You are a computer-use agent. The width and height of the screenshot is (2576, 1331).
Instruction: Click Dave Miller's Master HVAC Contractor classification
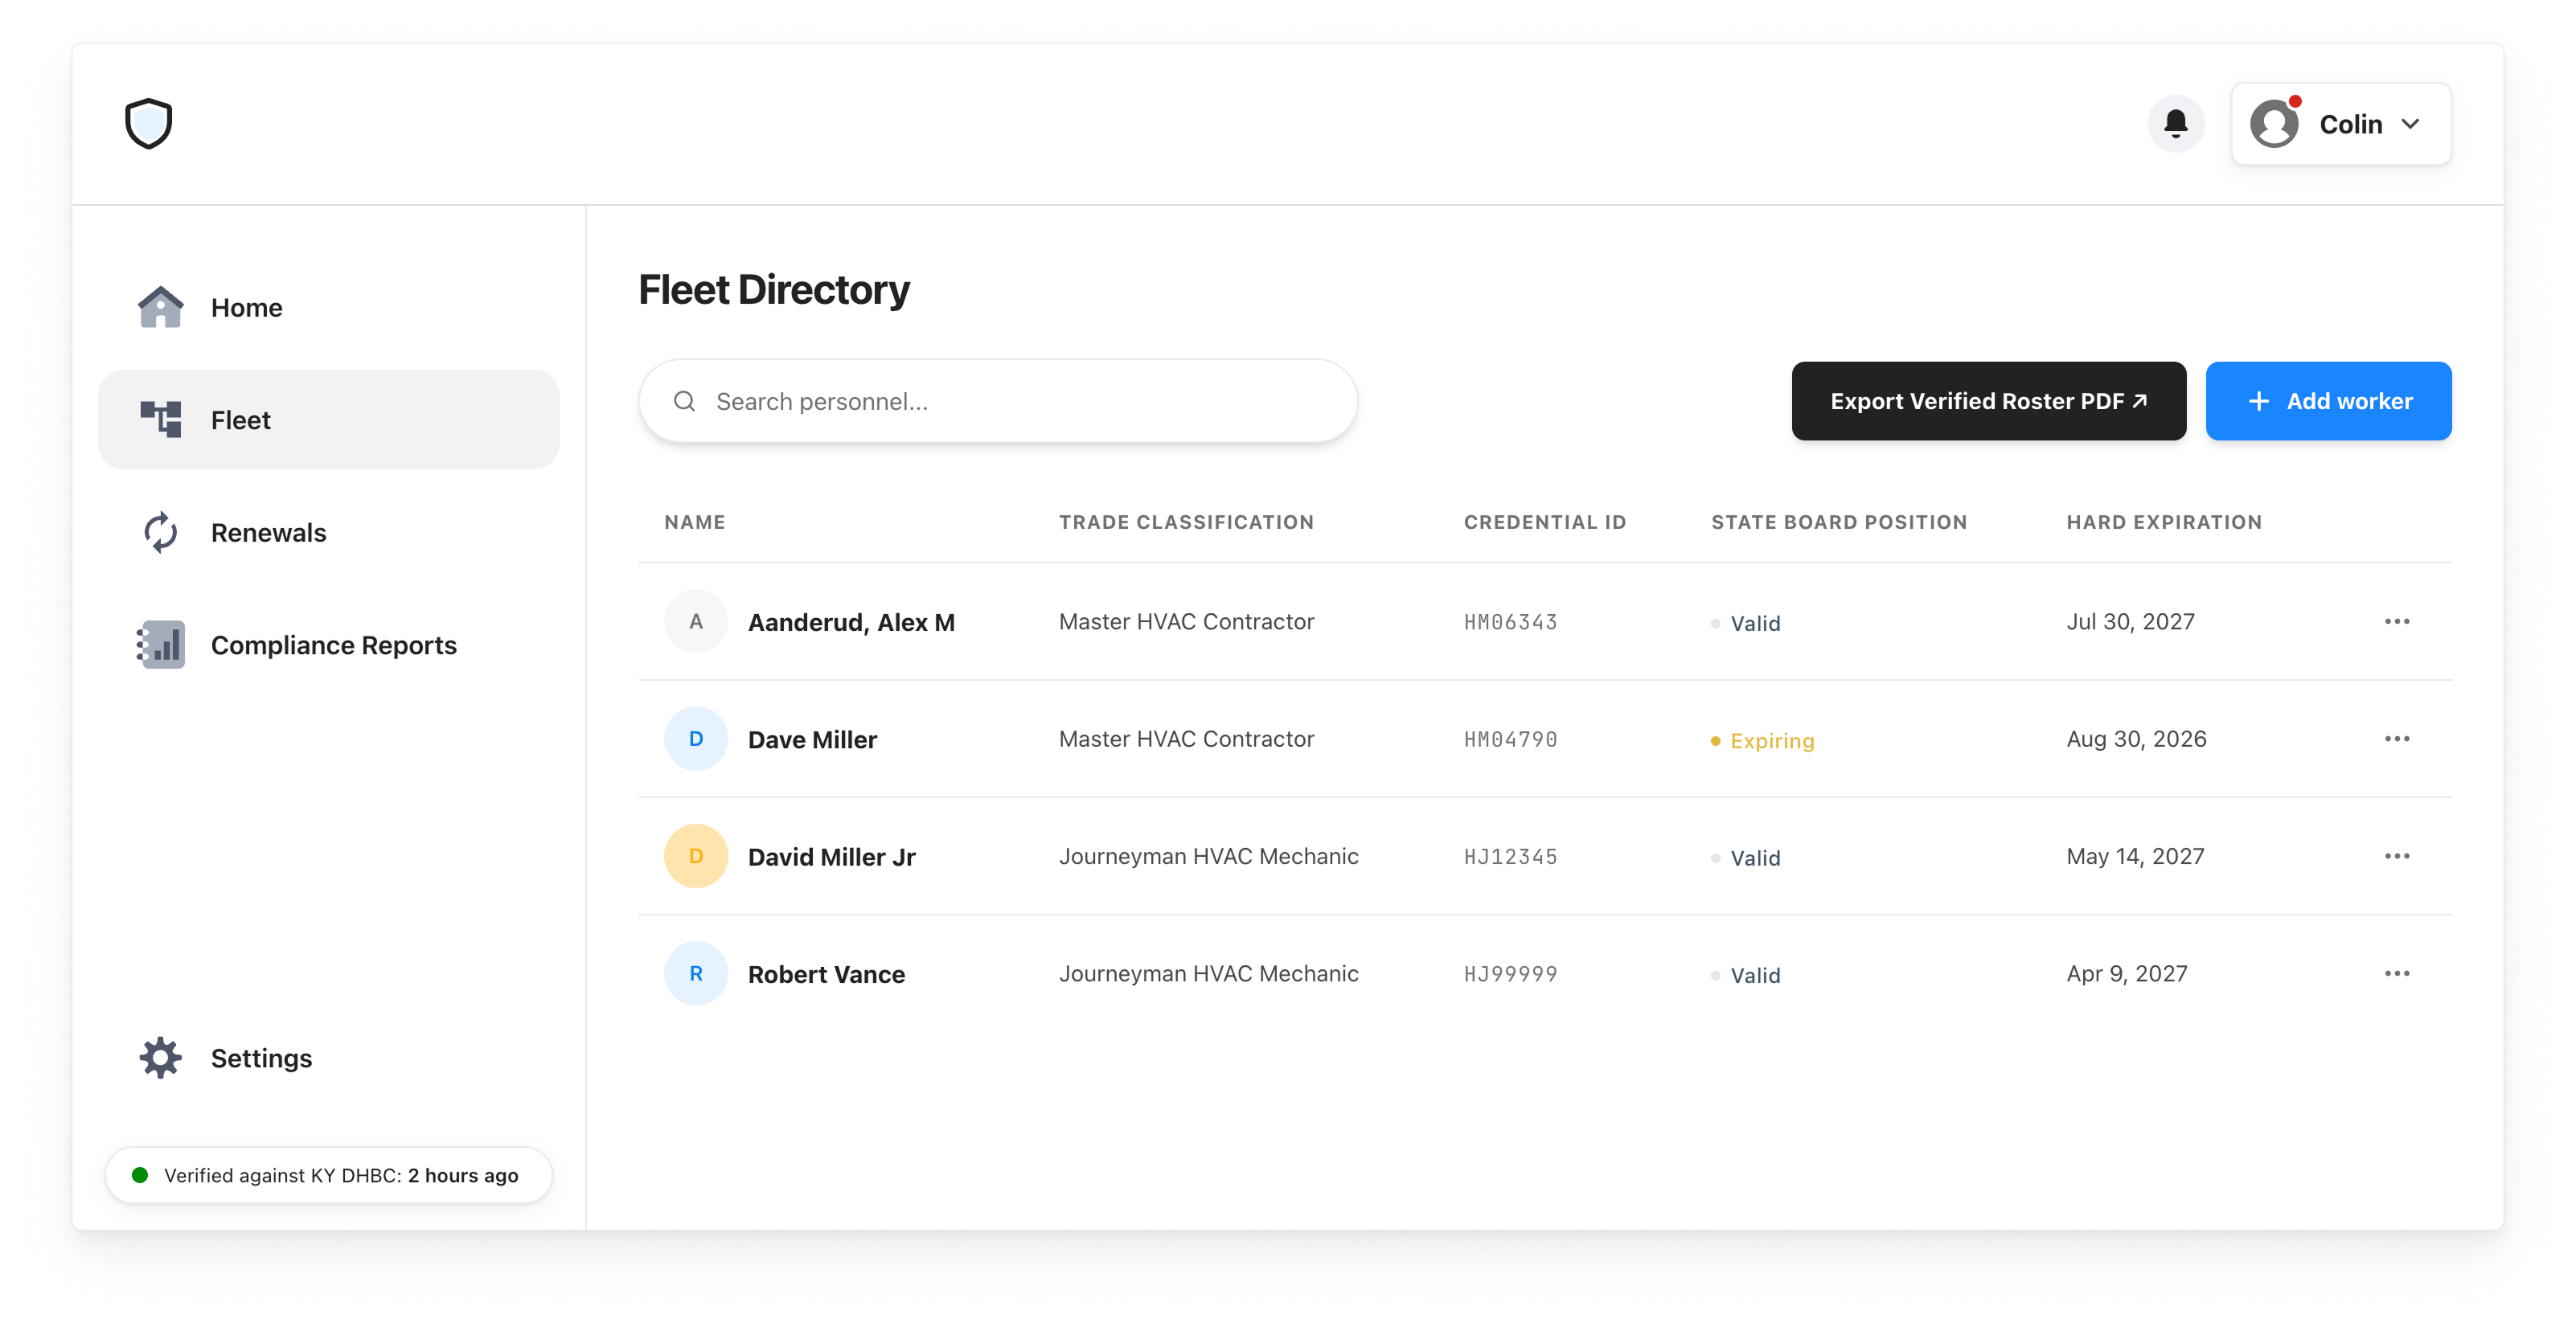point(1186,738)
